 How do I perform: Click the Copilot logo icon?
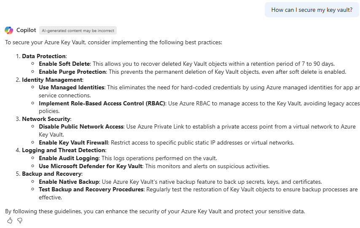(9, 30)
